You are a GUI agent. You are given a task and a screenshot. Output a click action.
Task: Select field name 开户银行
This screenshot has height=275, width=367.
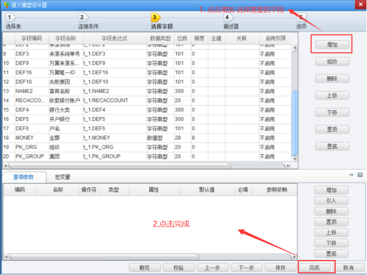(66, 119)
